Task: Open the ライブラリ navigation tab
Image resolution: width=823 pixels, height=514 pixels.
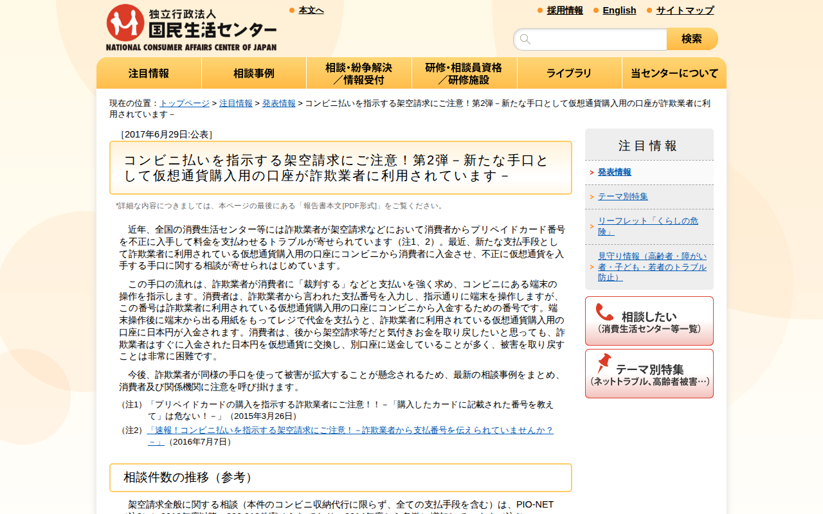Action: [569, 73]
